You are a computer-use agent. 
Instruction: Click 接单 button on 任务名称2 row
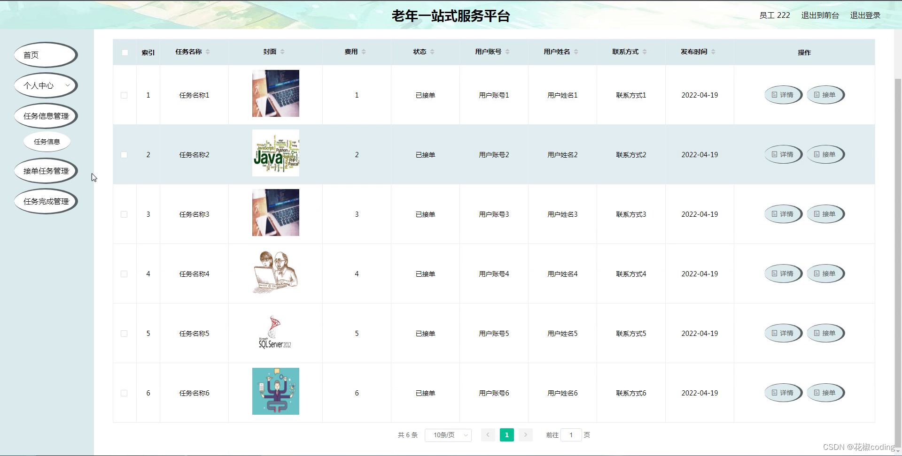[825, 154]
